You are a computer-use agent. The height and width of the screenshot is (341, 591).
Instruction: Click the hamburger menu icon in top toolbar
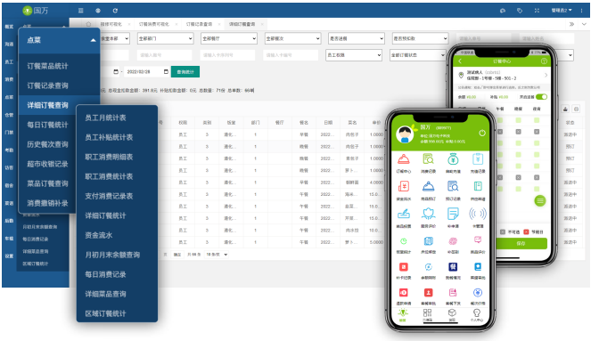click(80, 11)
